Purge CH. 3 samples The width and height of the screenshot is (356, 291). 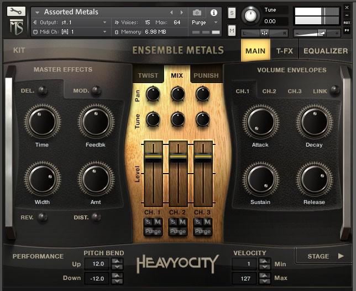(x=203, y=231)
